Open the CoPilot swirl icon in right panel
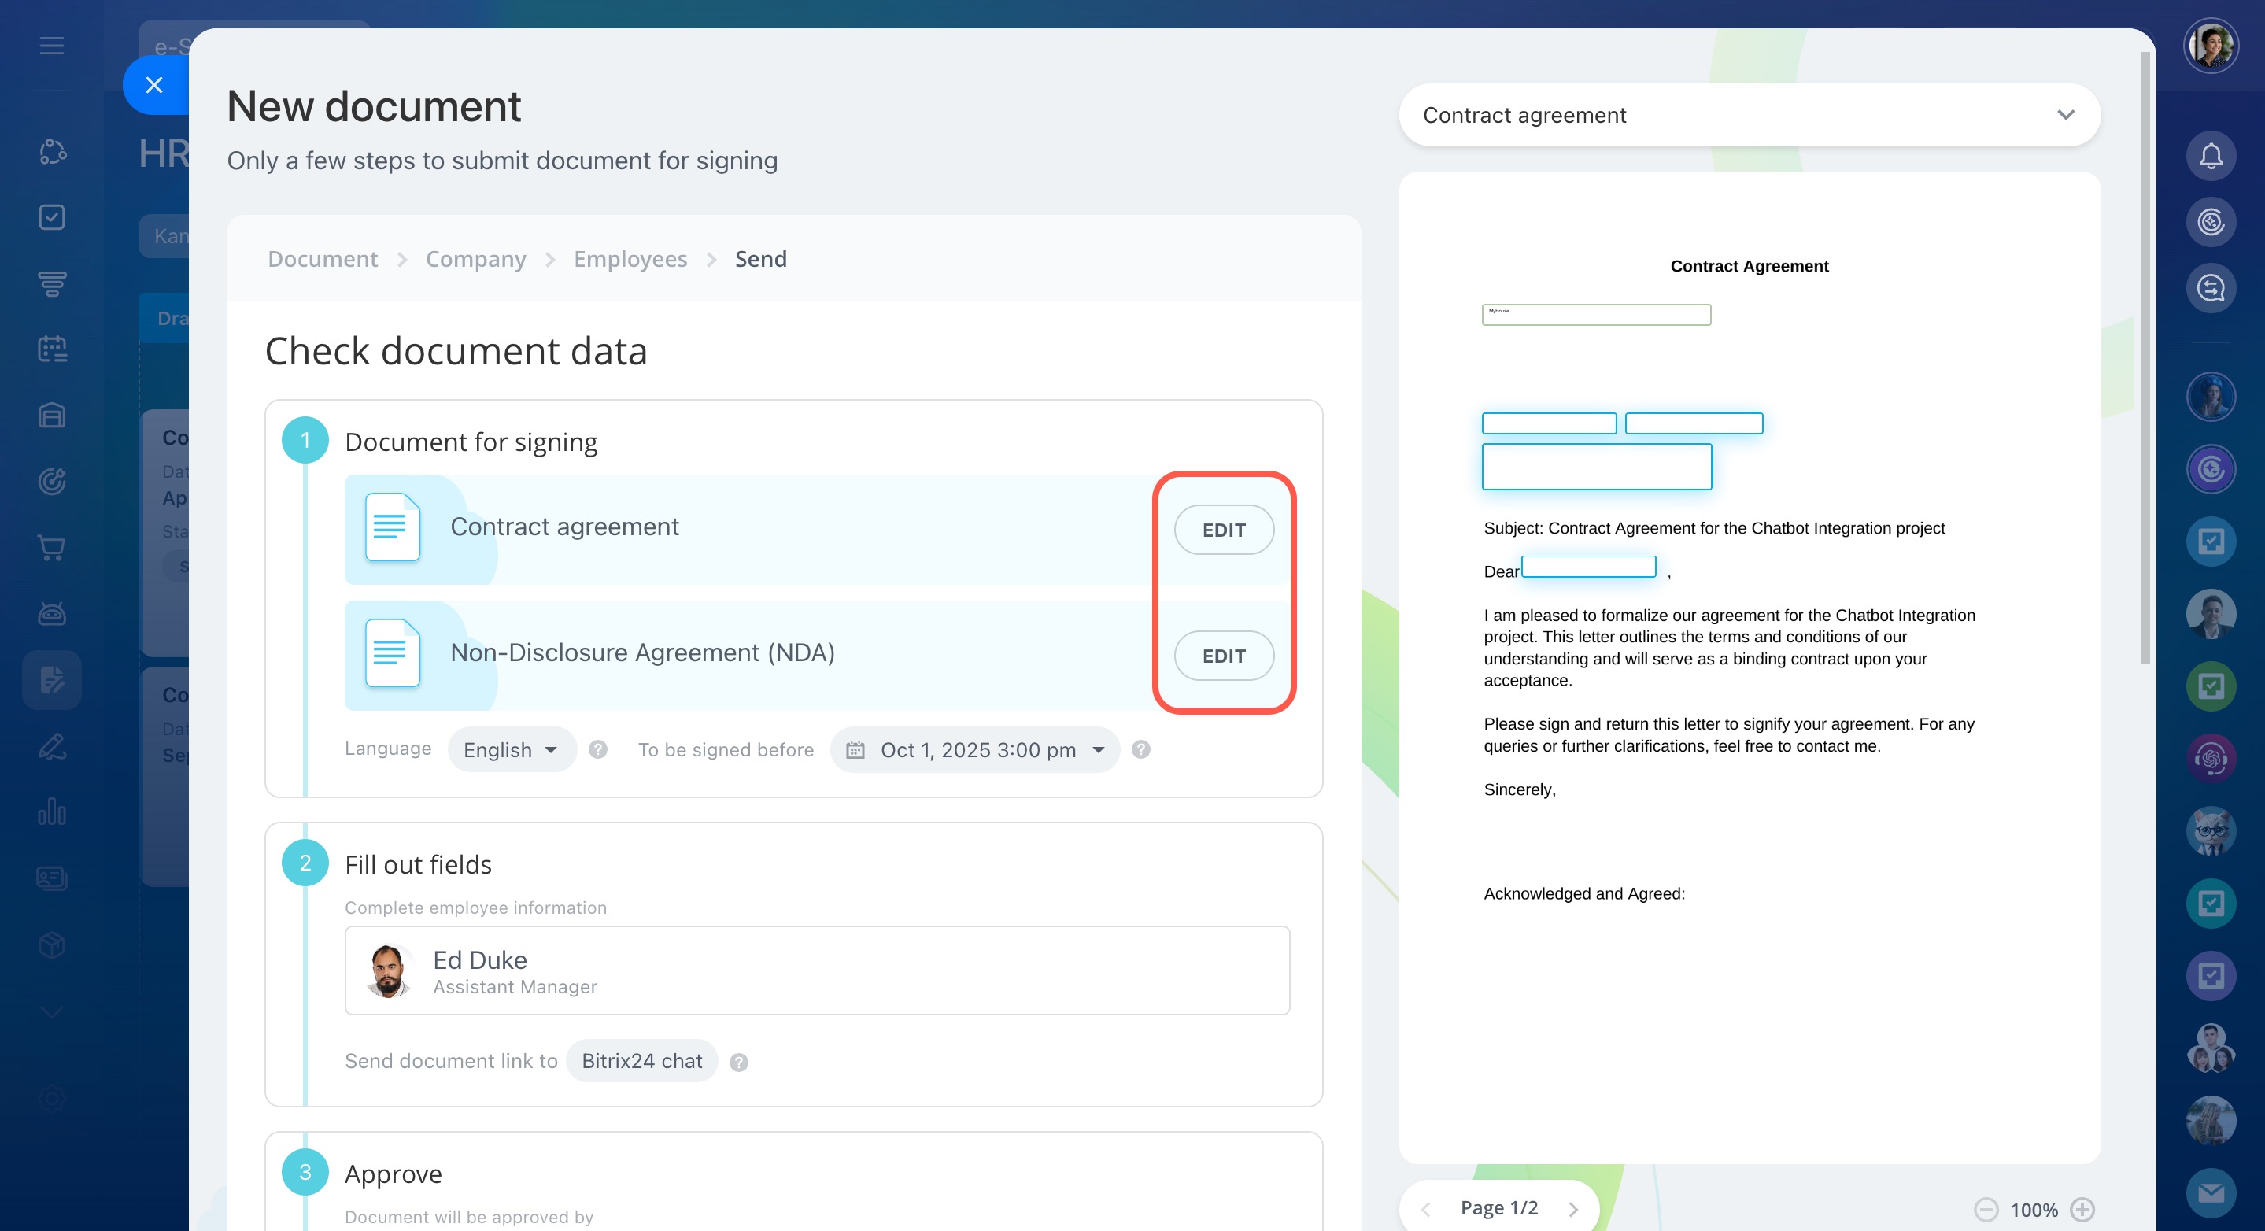 click(2211, 223)
